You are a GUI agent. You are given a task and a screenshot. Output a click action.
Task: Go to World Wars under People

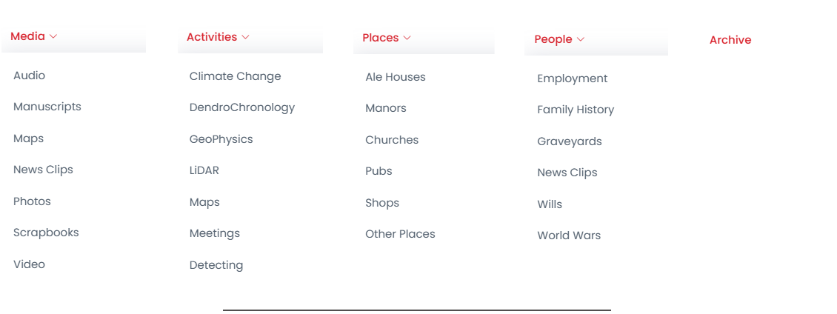(x=568, y=235)
